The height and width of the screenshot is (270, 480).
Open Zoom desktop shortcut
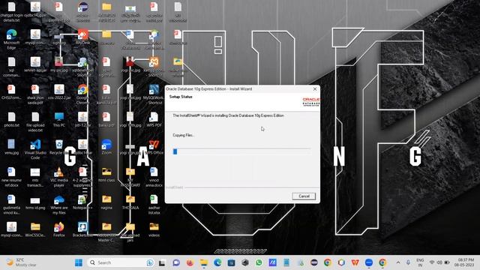click(106, 147)
